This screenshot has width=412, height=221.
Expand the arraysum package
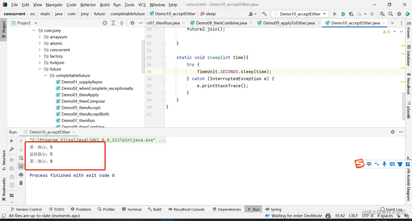click(40, 37)
